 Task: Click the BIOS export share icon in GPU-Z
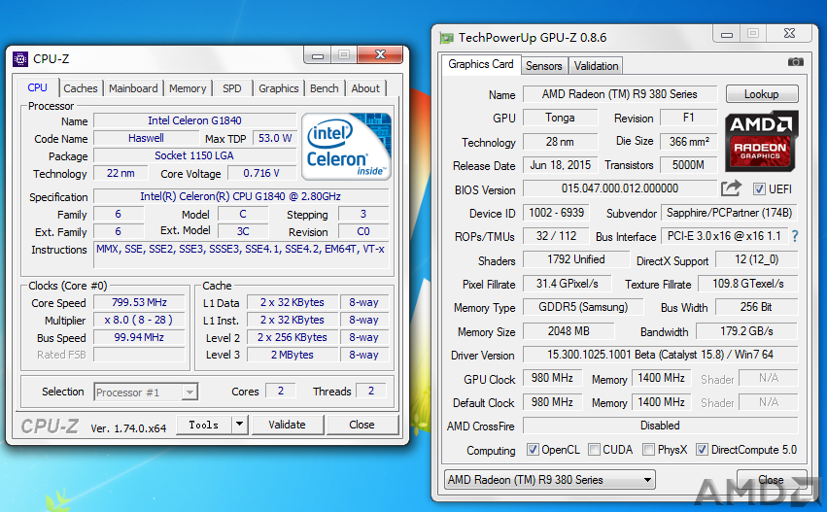[x=731, y=188]
